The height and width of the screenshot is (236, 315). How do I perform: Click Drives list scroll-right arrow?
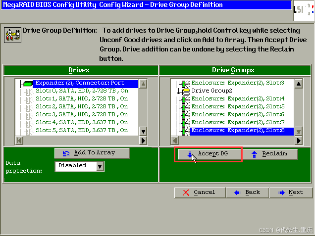pyautogui.click(x=143, y=141)
